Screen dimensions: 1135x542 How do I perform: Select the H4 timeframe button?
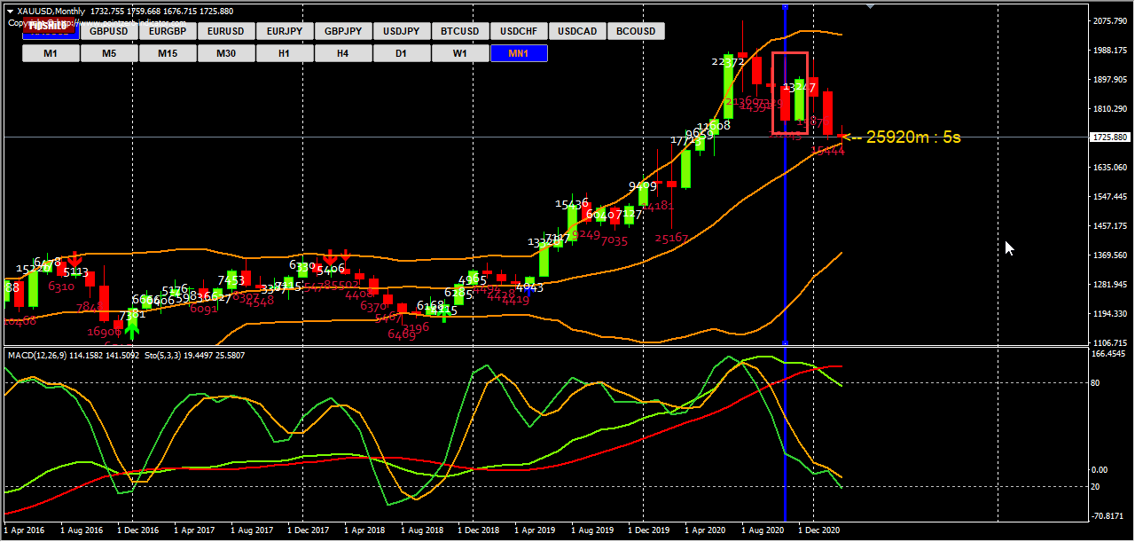(342, 52)
